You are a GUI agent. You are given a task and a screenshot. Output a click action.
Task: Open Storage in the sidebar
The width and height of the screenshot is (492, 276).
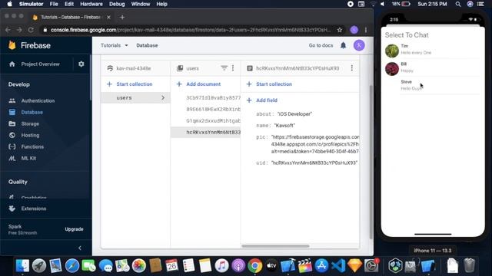click(30, 124)
